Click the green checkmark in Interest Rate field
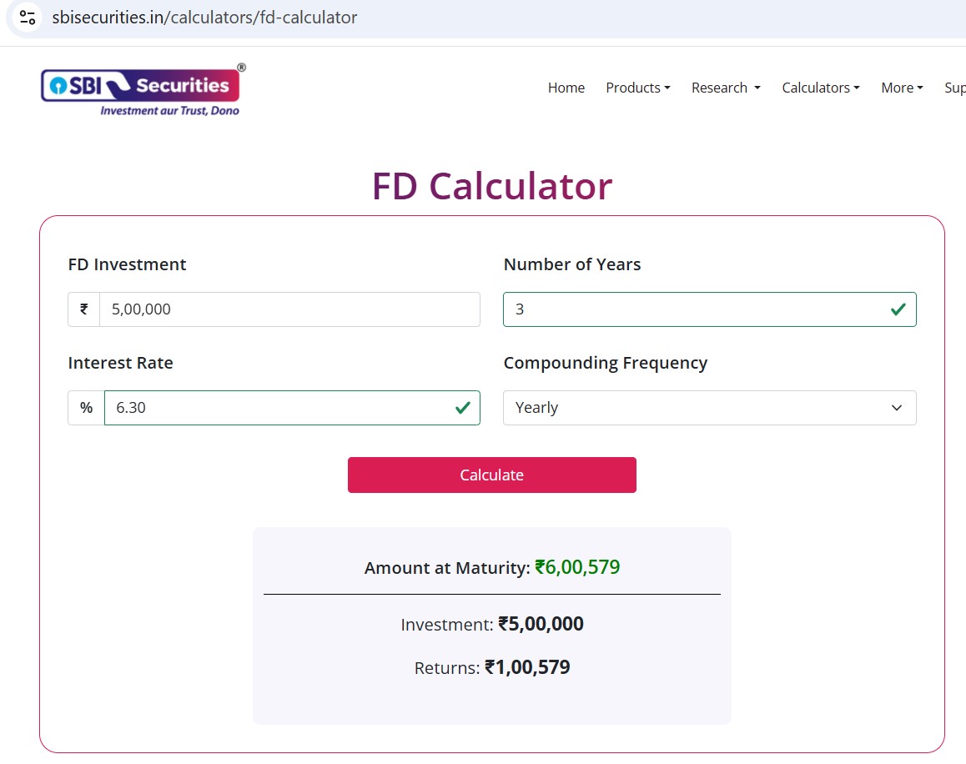The height and width of the screenshot is (764, 966). point(461,408)
